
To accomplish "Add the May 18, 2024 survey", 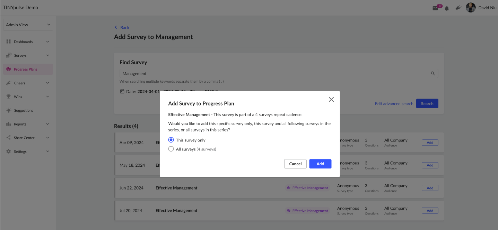I will 430,165.
